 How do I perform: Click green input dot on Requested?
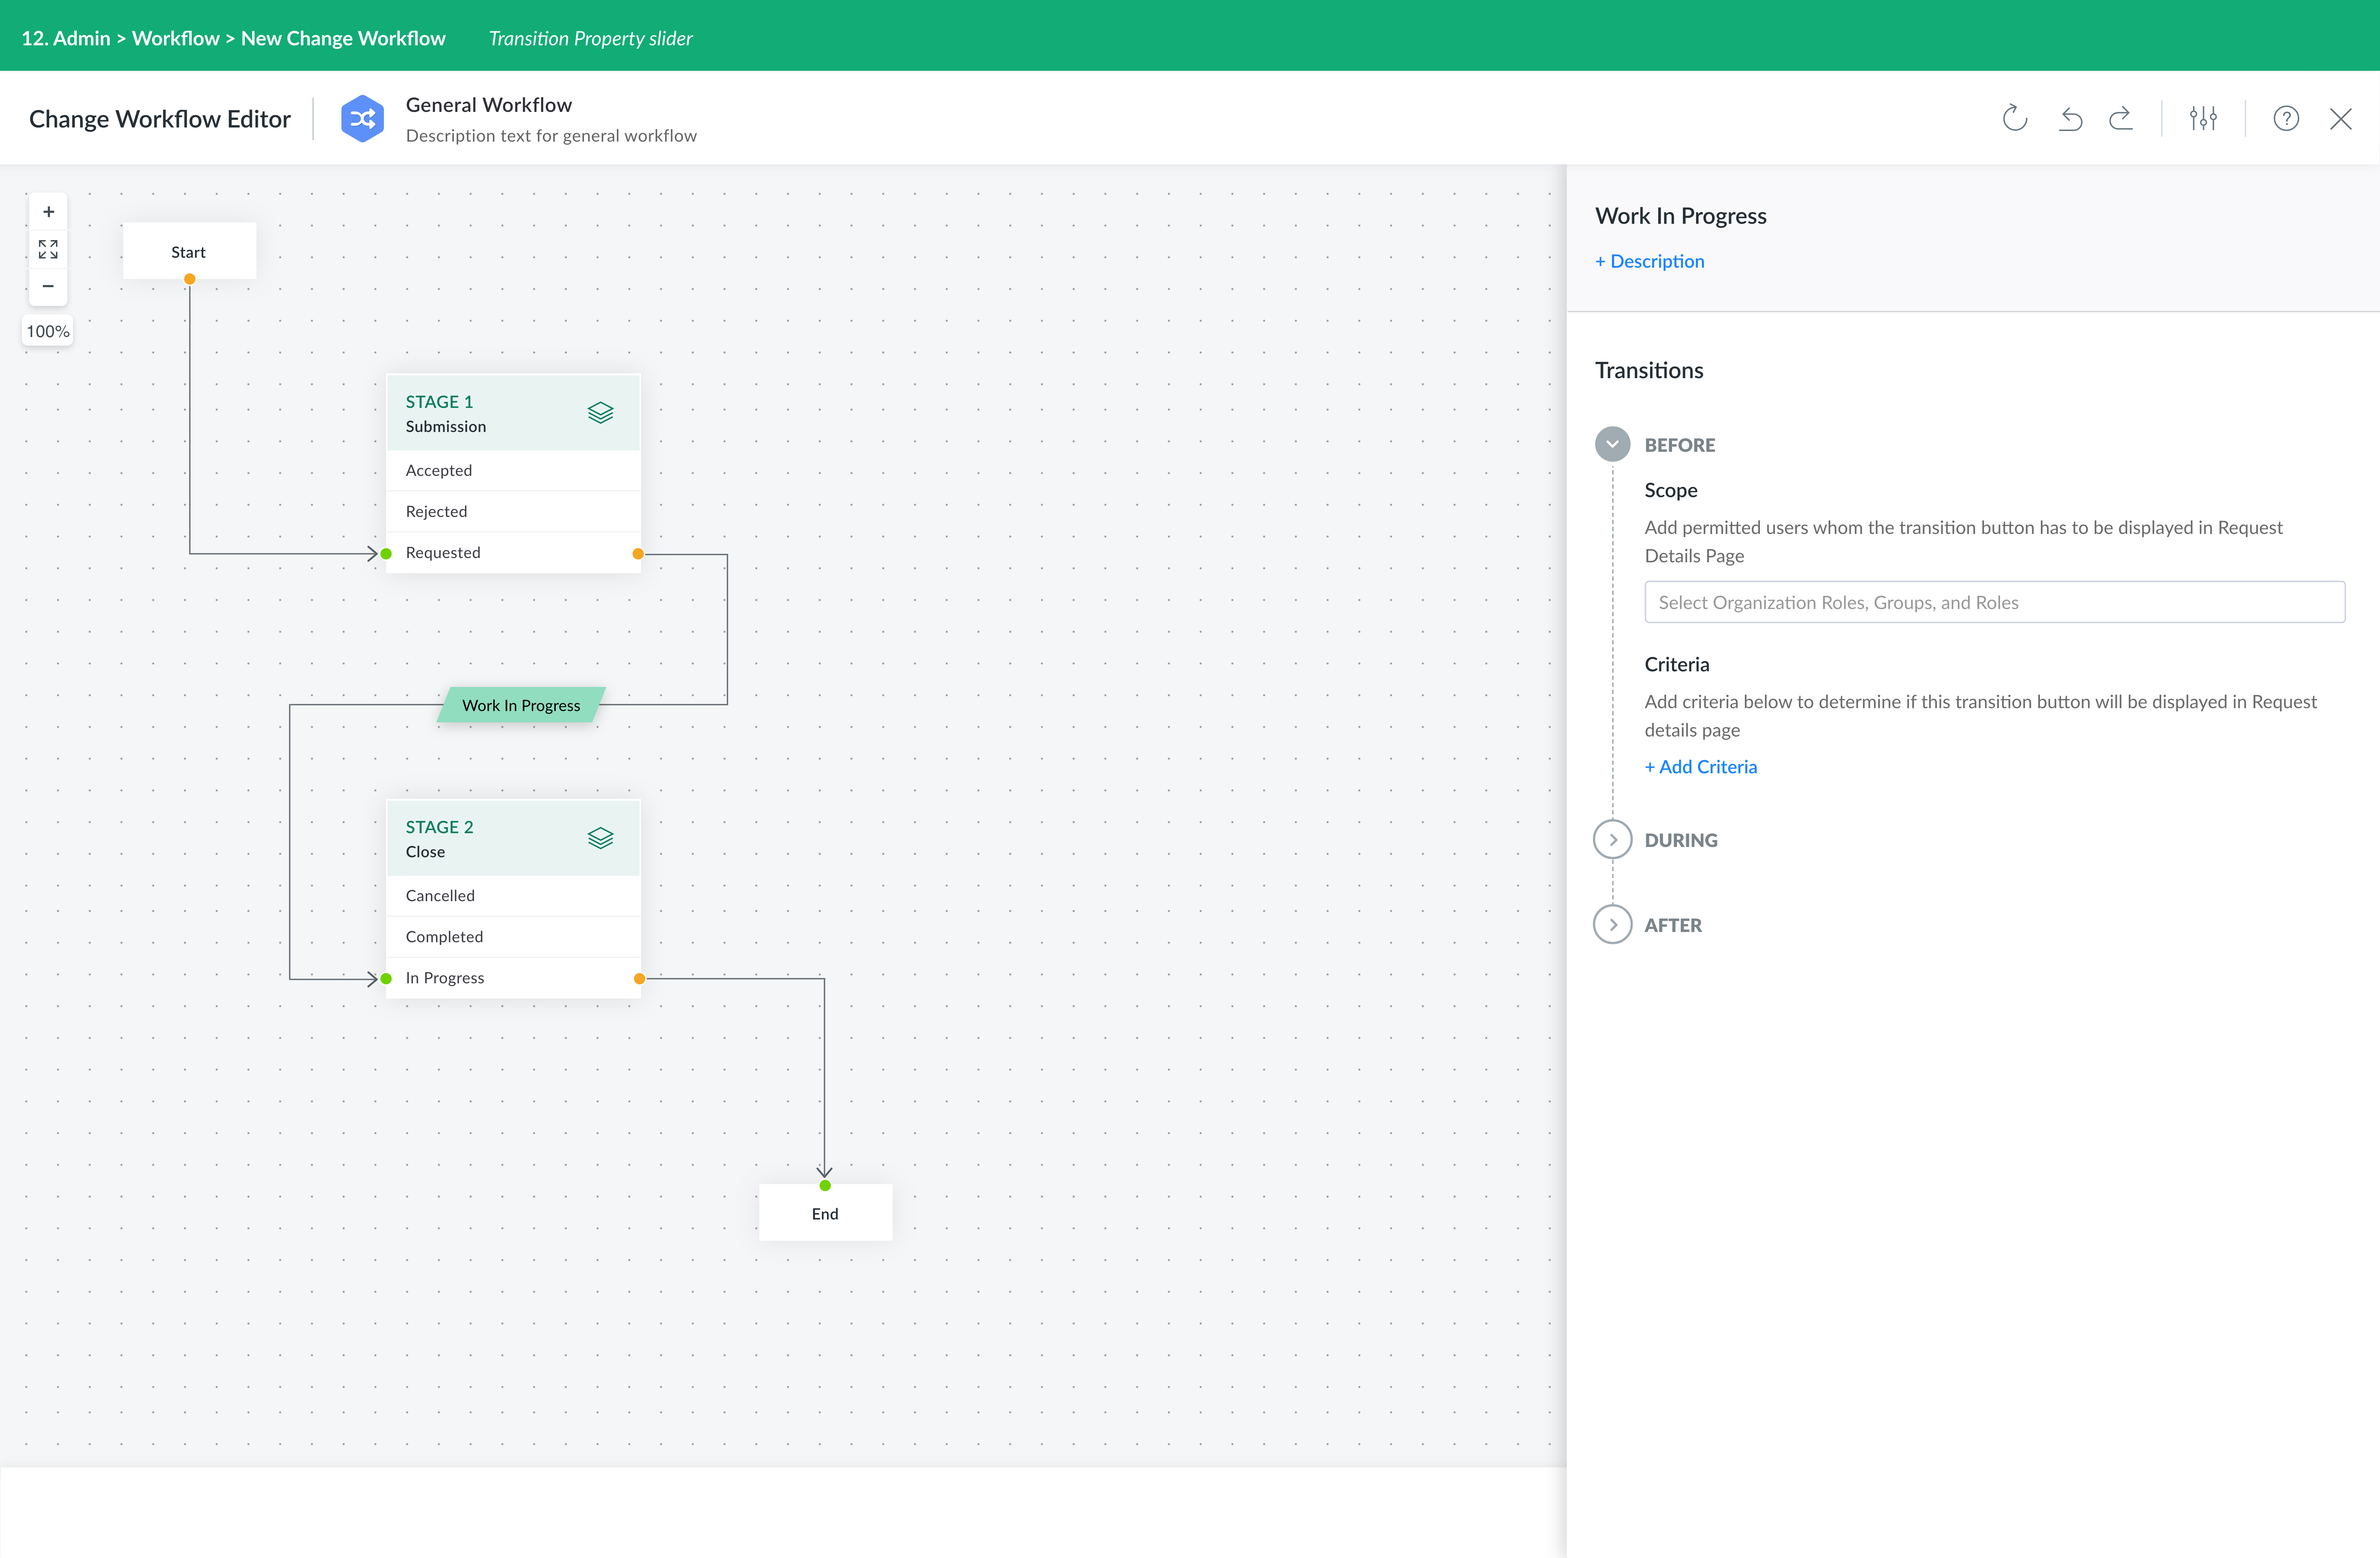point(386,554)
